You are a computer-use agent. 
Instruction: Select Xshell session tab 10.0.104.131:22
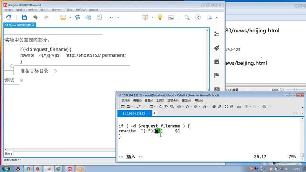134,113
